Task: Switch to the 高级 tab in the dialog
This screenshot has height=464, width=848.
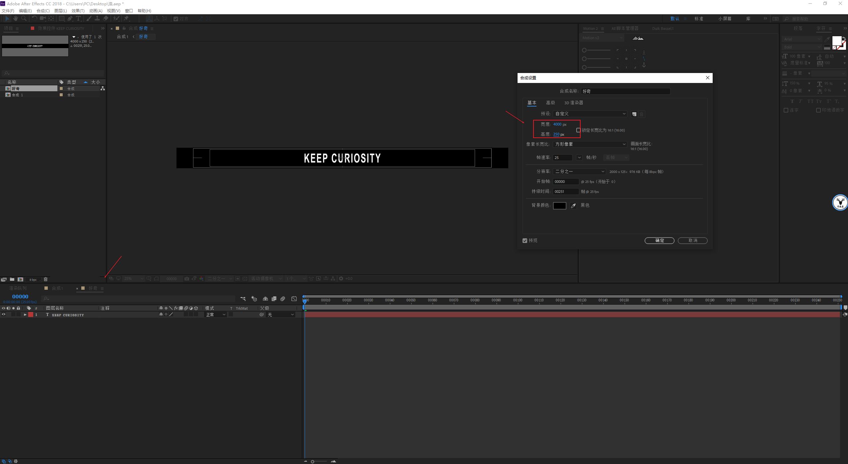Action: (550, 103)
